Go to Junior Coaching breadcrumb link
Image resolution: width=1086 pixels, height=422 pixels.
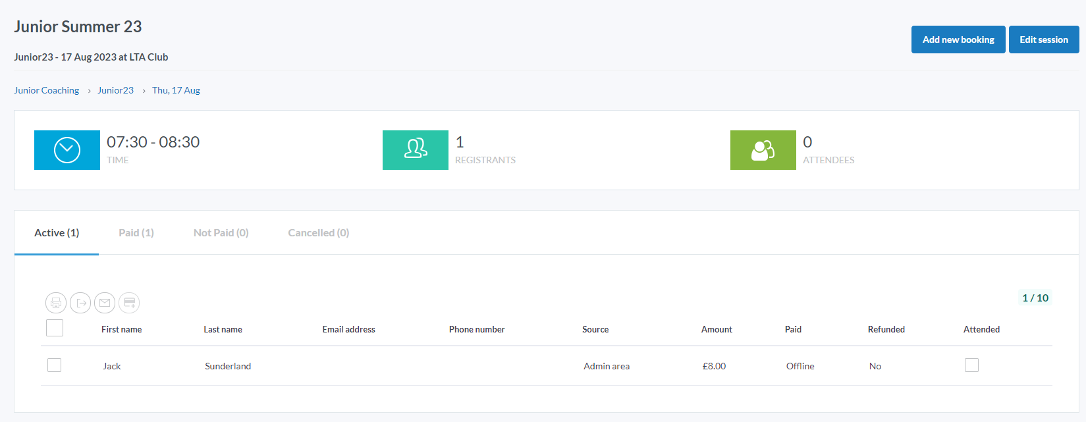point(47,91)
